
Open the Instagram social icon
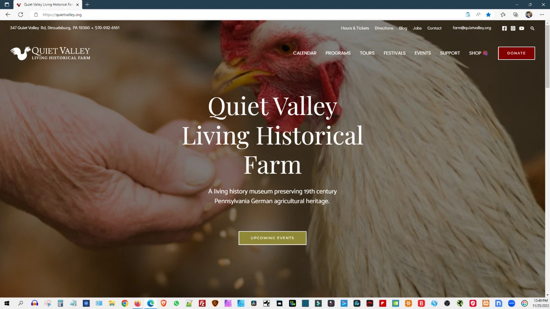(x=513, y=28)
